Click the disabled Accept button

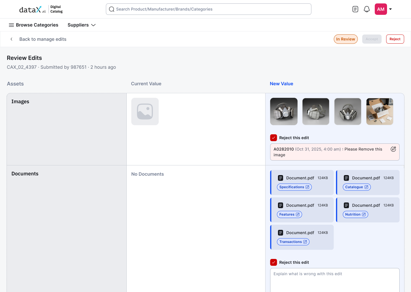[372, 39]
